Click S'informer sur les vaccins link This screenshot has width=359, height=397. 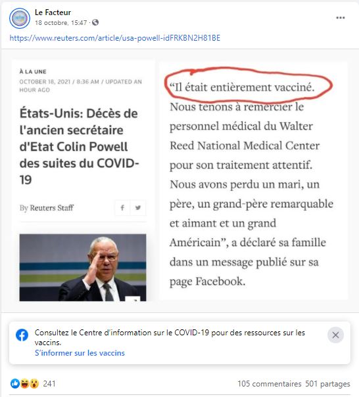[80, 353]
